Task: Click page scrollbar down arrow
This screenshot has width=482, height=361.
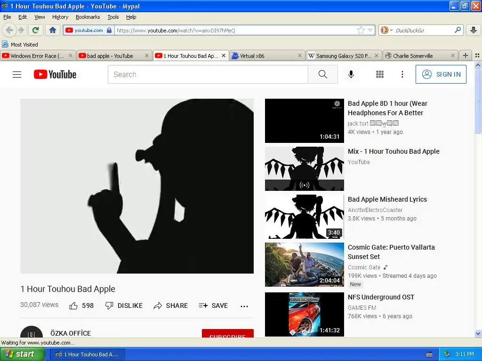Action: coord(478,334)
